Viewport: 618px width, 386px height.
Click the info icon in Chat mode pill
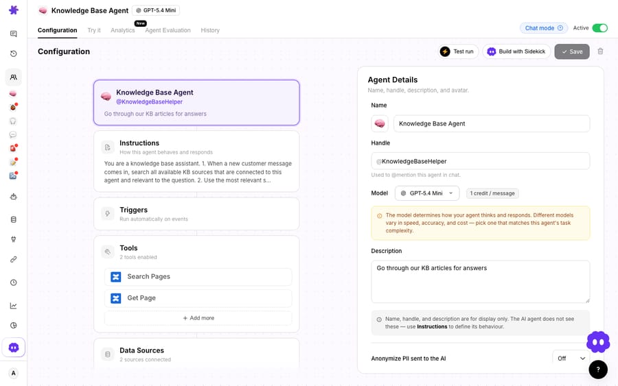click(x=560, y=28)
